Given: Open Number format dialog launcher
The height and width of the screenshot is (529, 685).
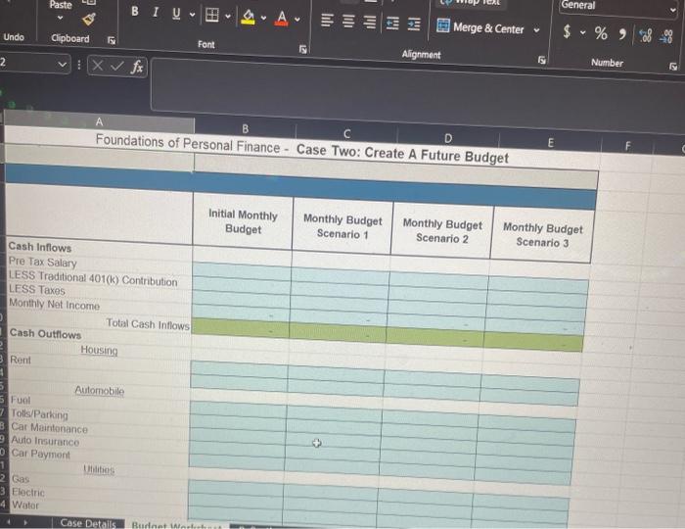Looking at the screenshot, I should pyautogui.click(x=673, y=66).
